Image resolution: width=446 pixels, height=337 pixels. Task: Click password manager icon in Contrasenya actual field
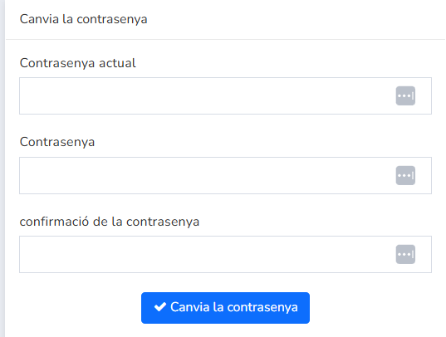405,95
